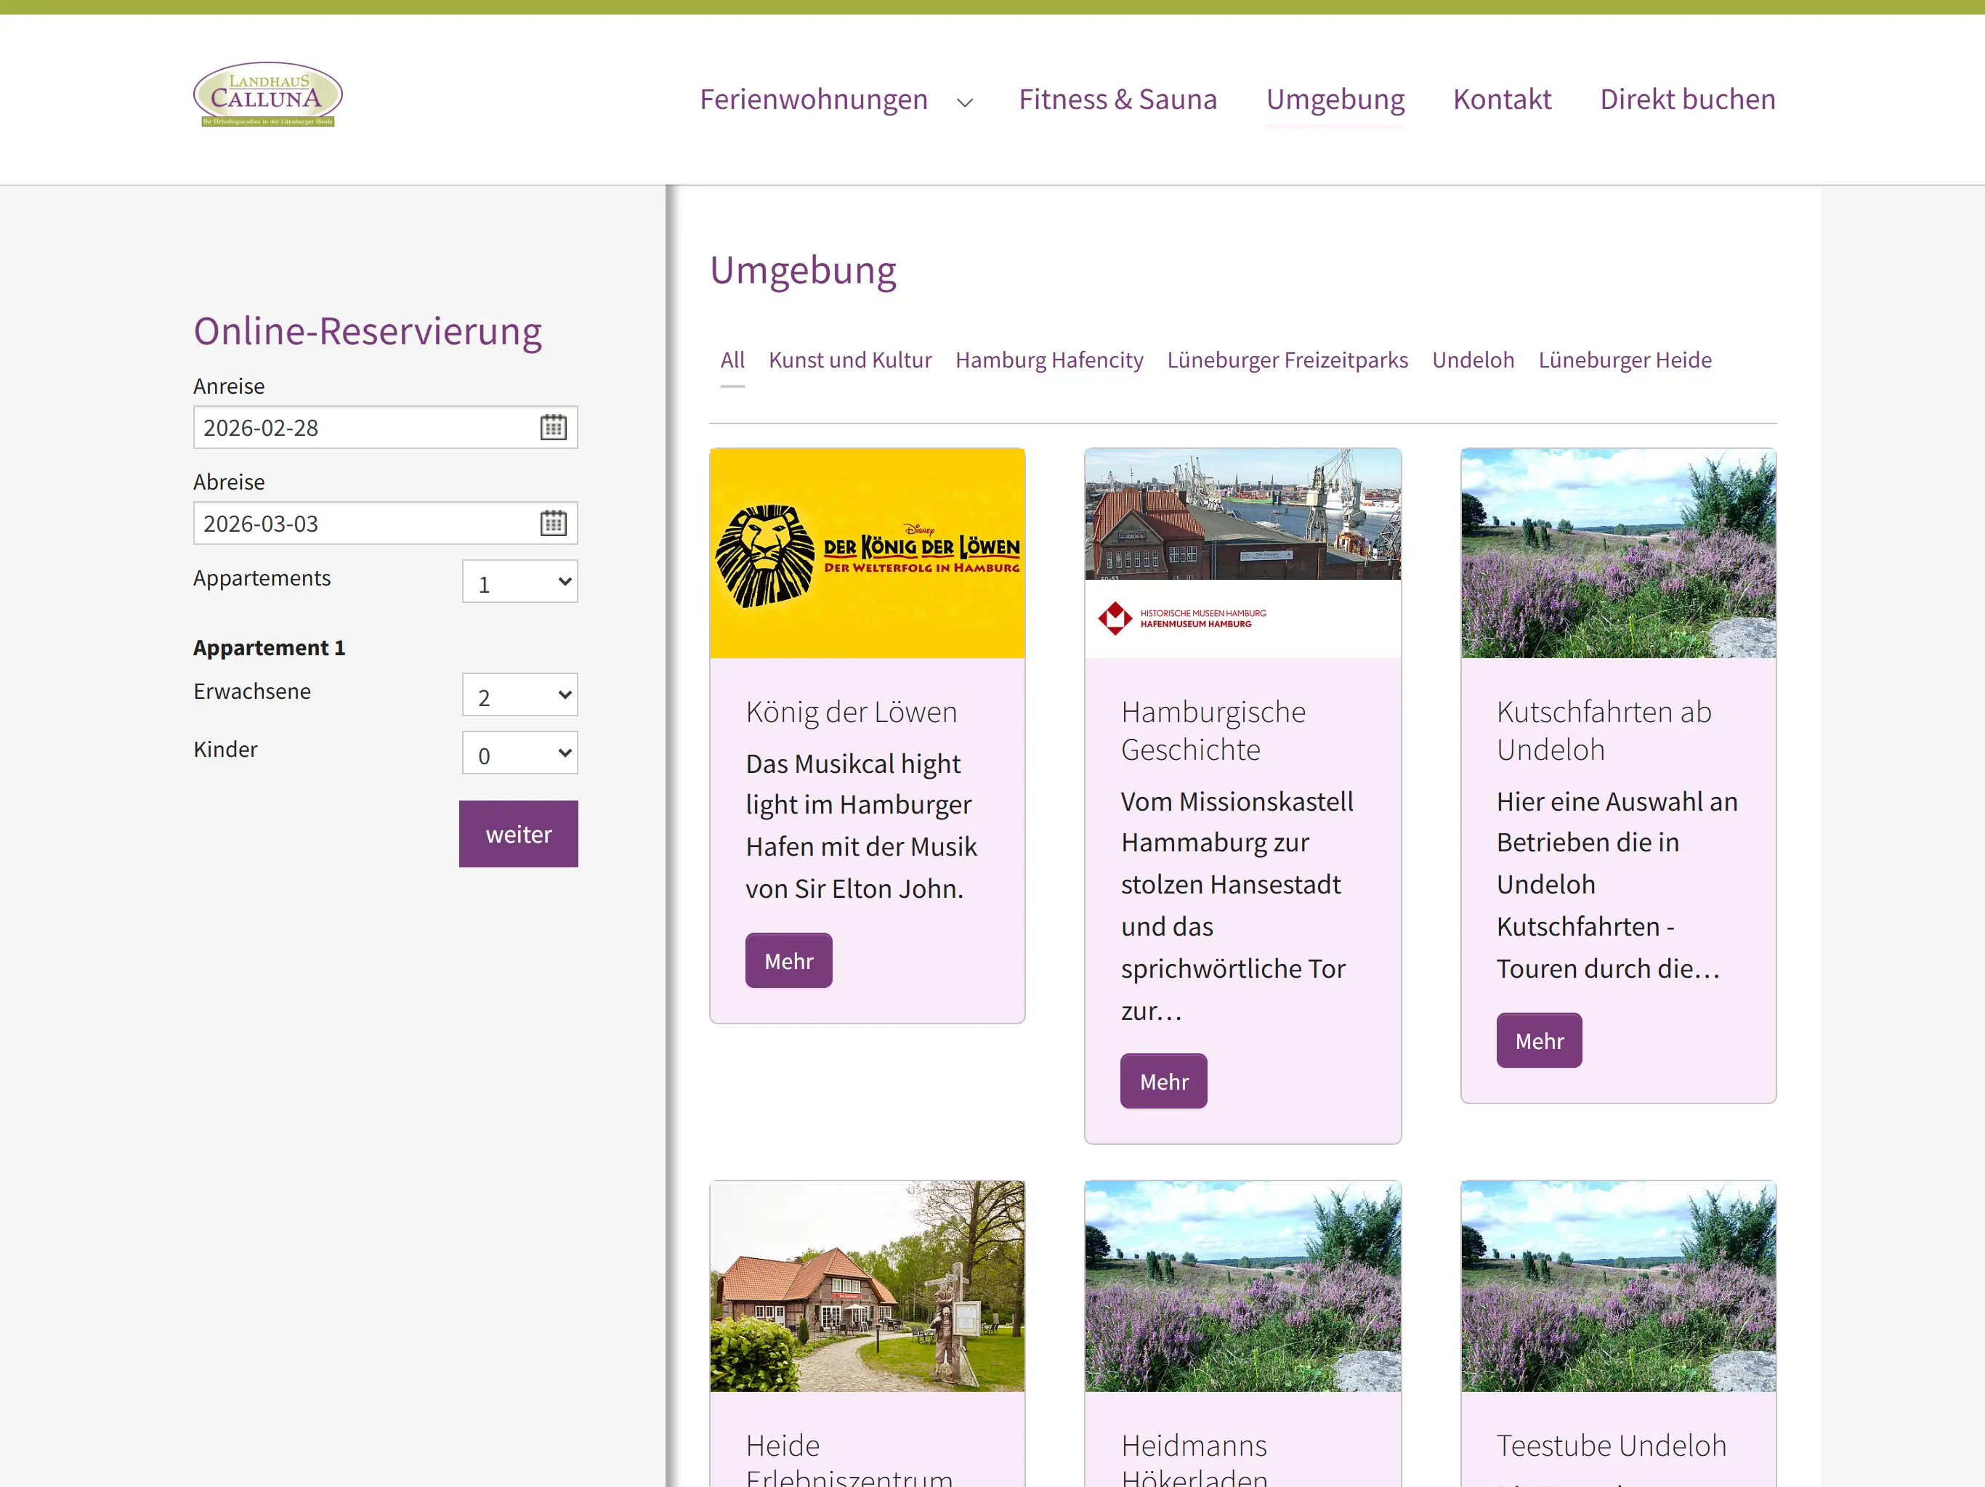
Task: Open the Anreise calendar picker icon
Action: (553, 428)
